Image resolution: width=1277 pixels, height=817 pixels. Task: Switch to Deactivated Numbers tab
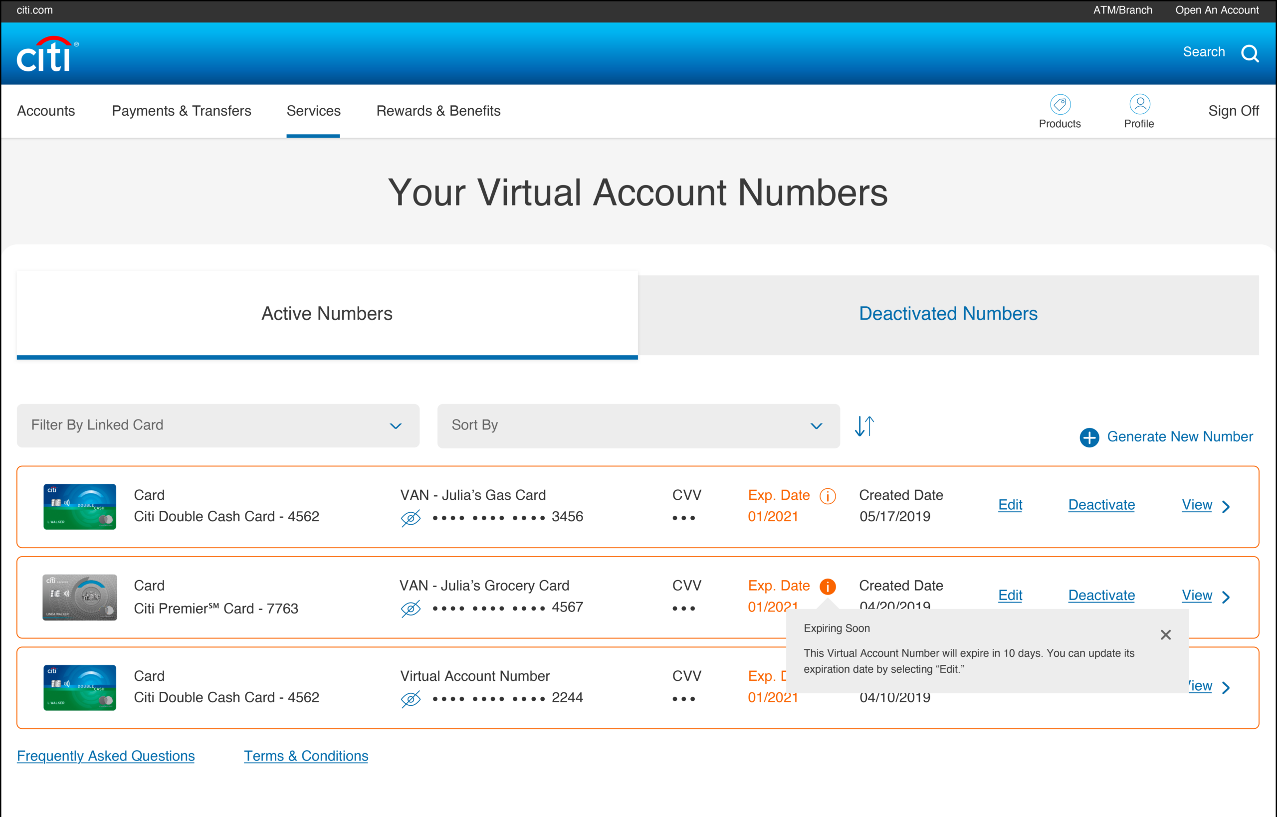948,314
